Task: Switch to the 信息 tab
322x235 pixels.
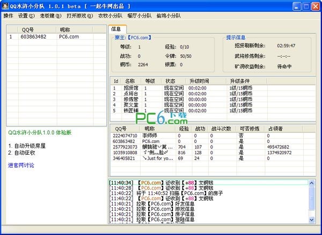Action: [116, 29]
